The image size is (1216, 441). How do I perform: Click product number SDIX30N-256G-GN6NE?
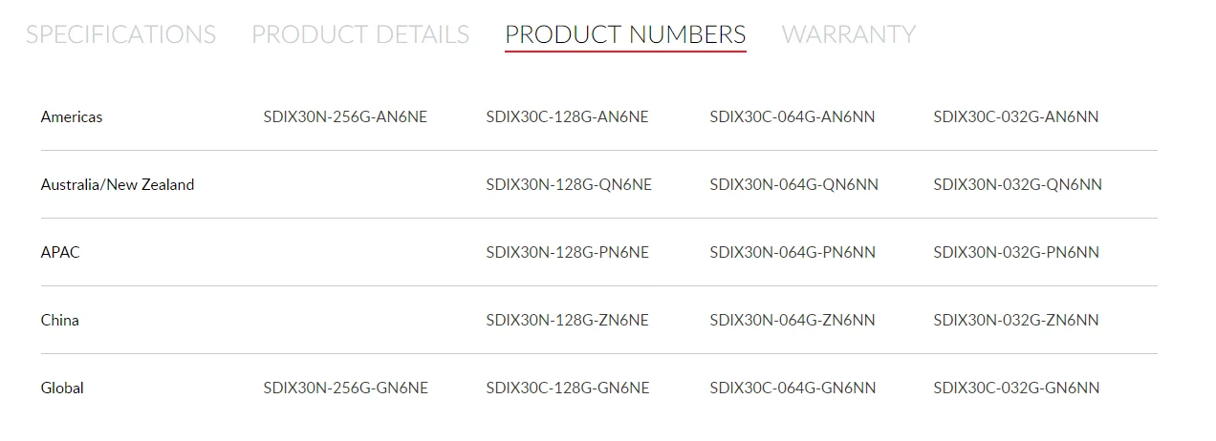(345, 388)
